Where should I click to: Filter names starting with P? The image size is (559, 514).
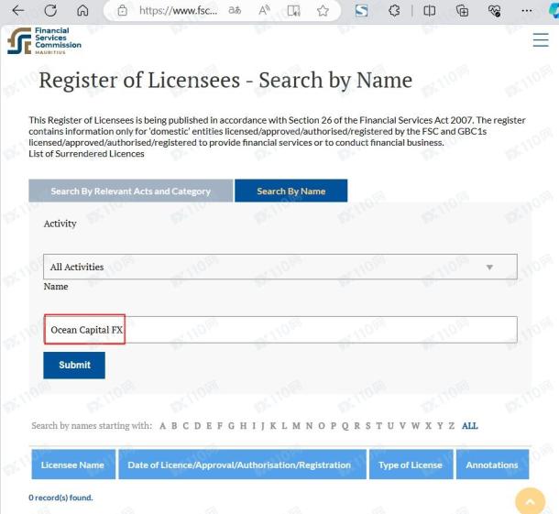click(334, 426)
